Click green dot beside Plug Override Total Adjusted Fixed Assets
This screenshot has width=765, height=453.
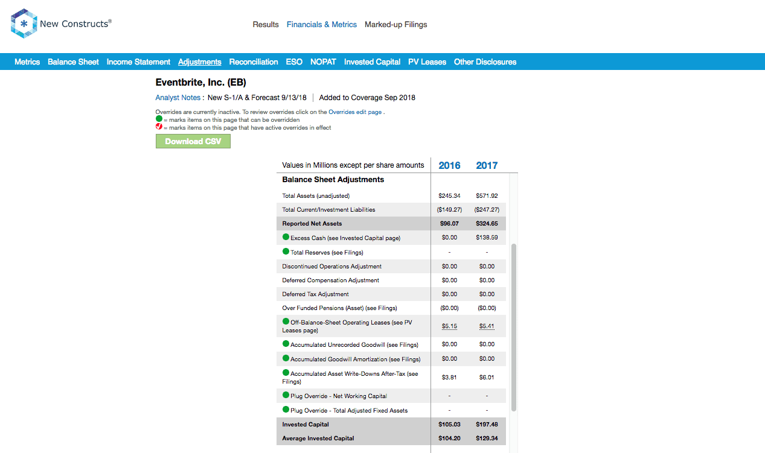pos(286,410)
